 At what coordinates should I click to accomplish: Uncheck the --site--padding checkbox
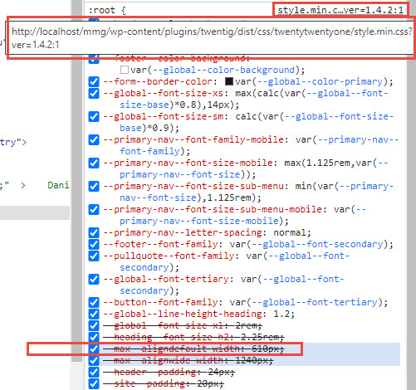click(94, 383)
